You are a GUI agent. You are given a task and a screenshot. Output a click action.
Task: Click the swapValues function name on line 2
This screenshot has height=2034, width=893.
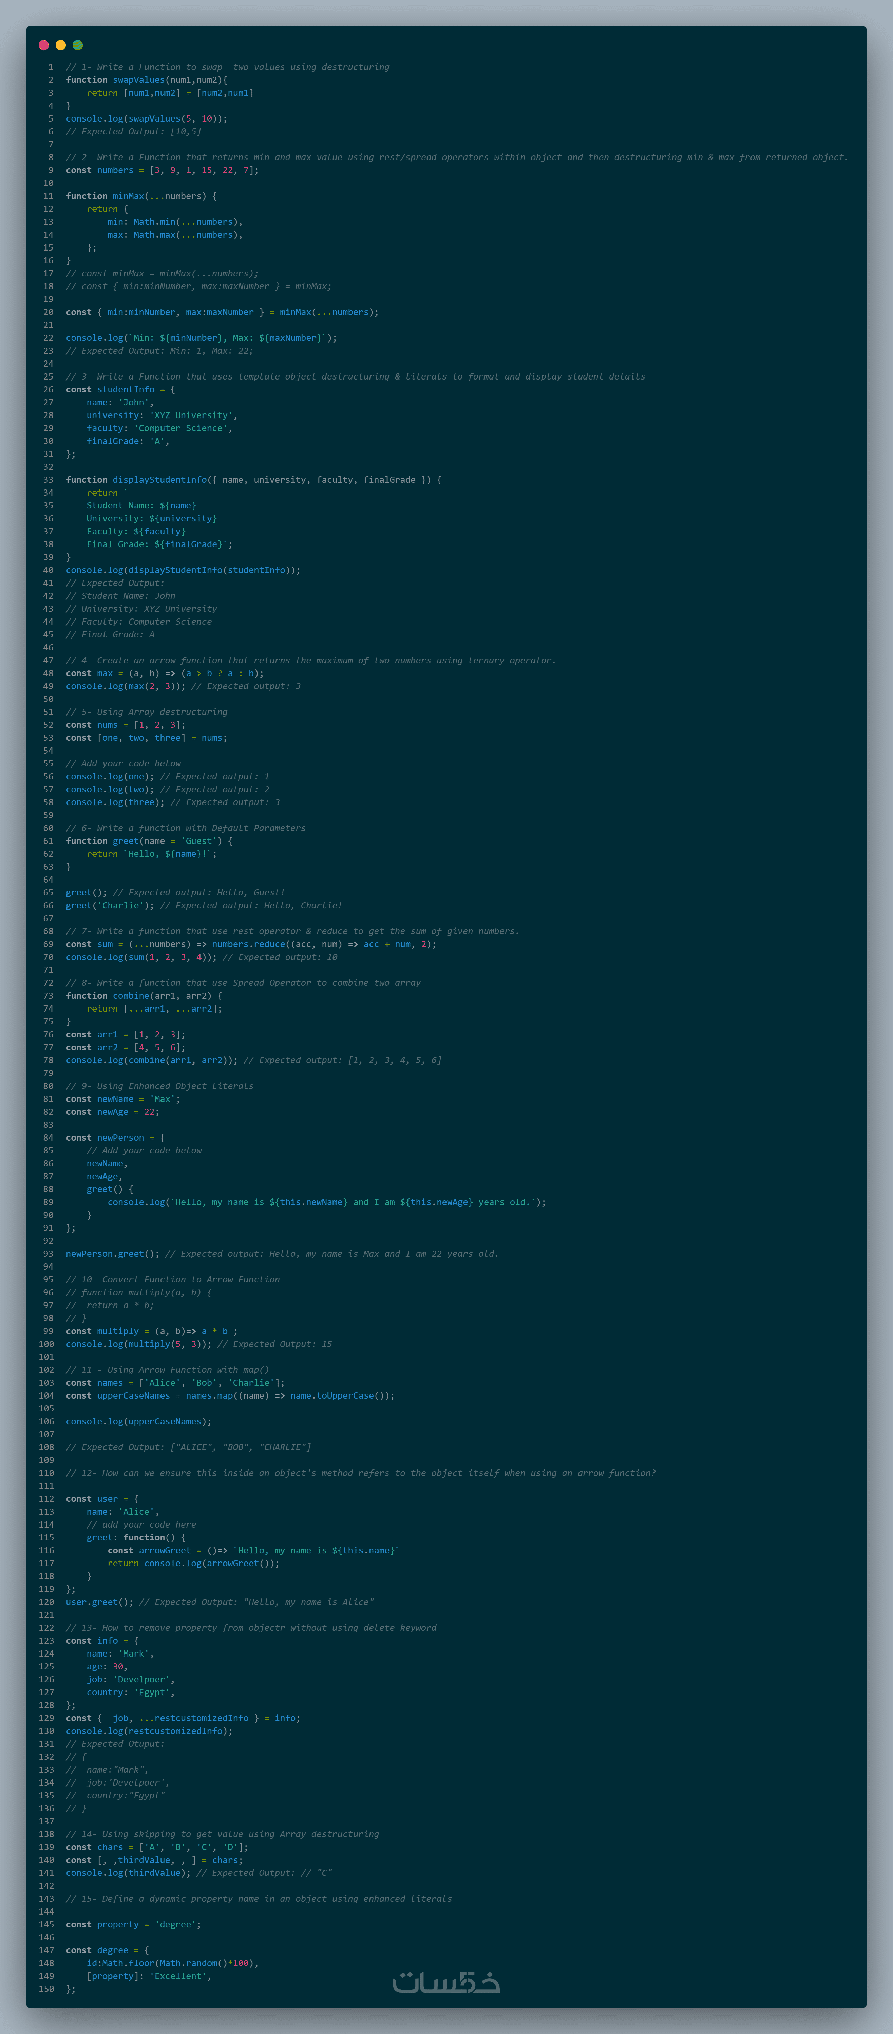139,80
